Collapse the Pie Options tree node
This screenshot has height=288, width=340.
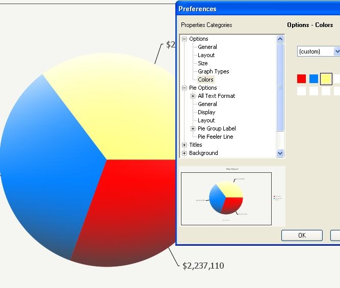[185, 88]
